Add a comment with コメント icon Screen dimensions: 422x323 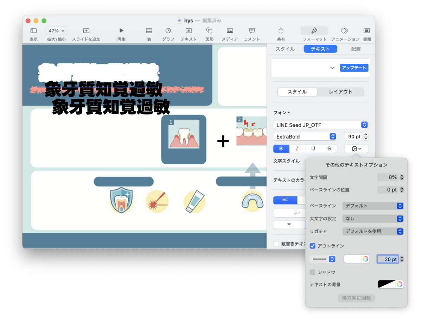click(252, 31)
